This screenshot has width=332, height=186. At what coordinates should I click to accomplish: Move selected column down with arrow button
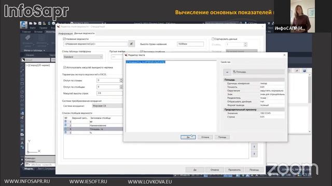click(x=254, y=154)
